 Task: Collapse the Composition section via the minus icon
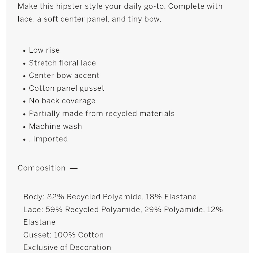[74, 168]
